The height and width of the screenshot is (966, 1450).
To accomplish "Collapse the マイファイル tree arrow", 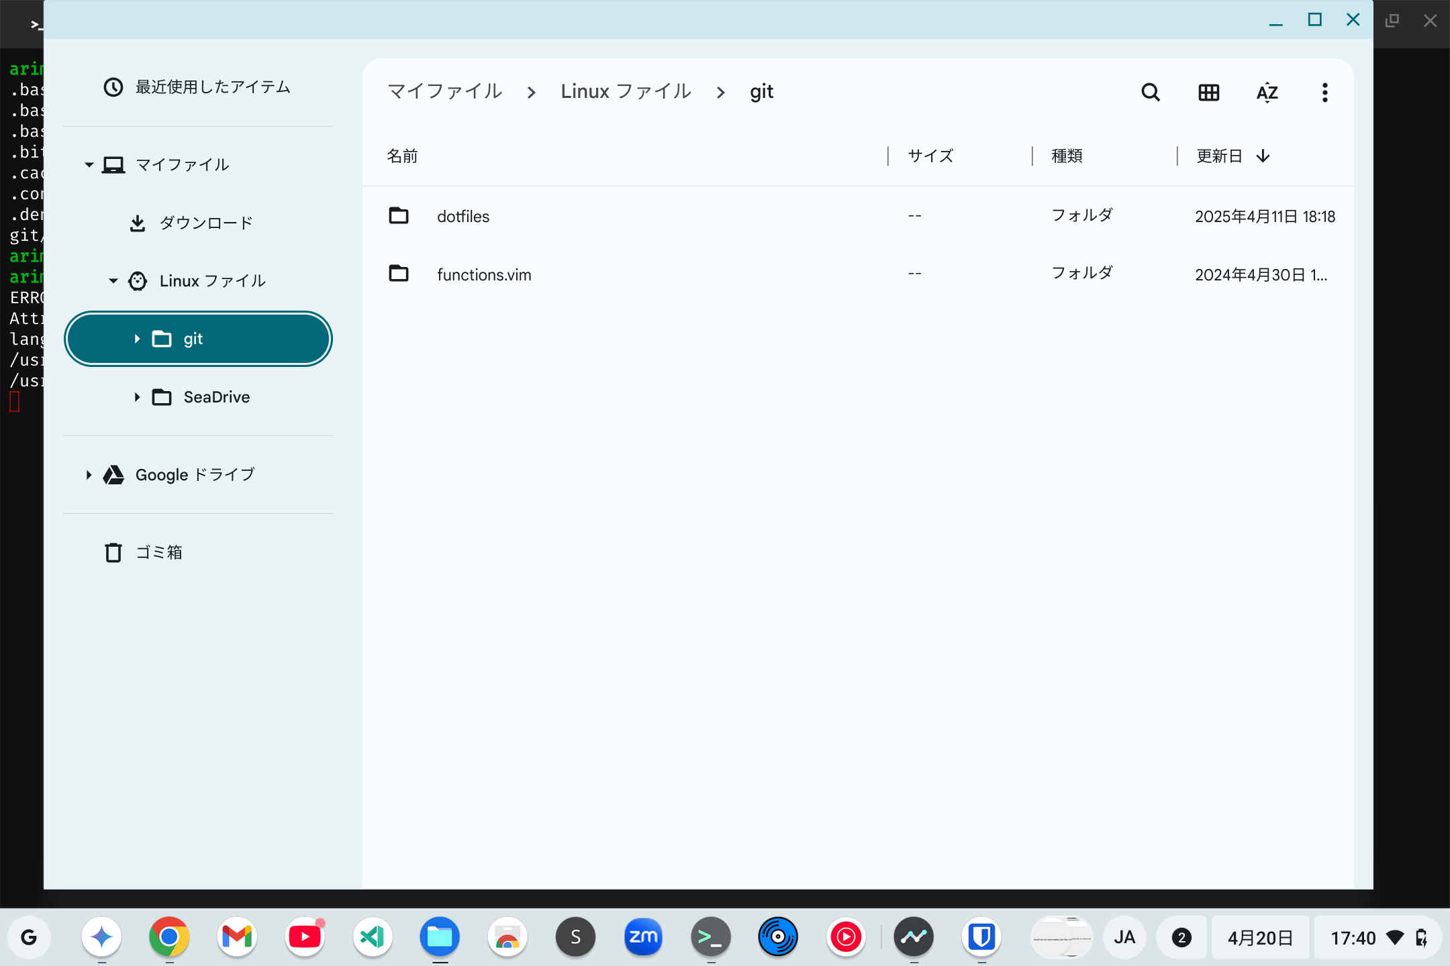I will [x=89, y=165].
